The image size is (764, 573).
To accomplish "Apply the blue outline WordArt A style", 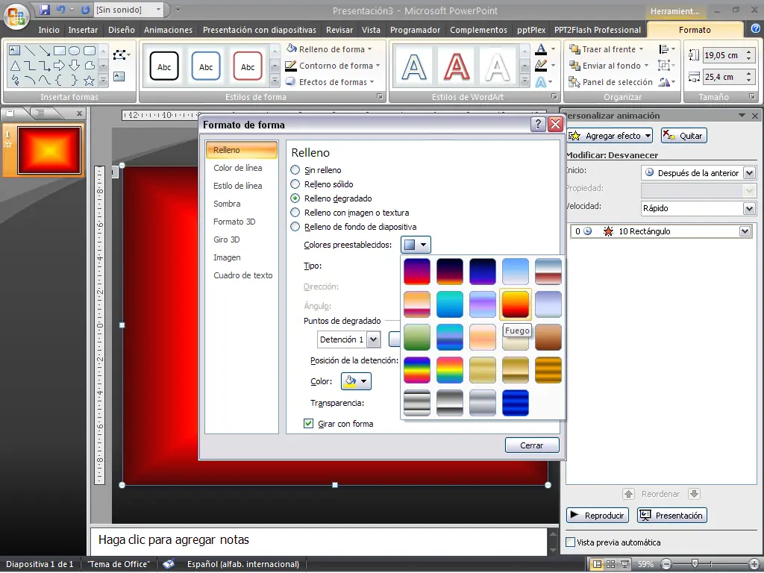I will (x=413, y=66).
